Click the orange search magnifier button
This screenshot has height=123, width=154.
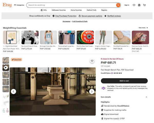pyautogui.click(x=118, y=5)
